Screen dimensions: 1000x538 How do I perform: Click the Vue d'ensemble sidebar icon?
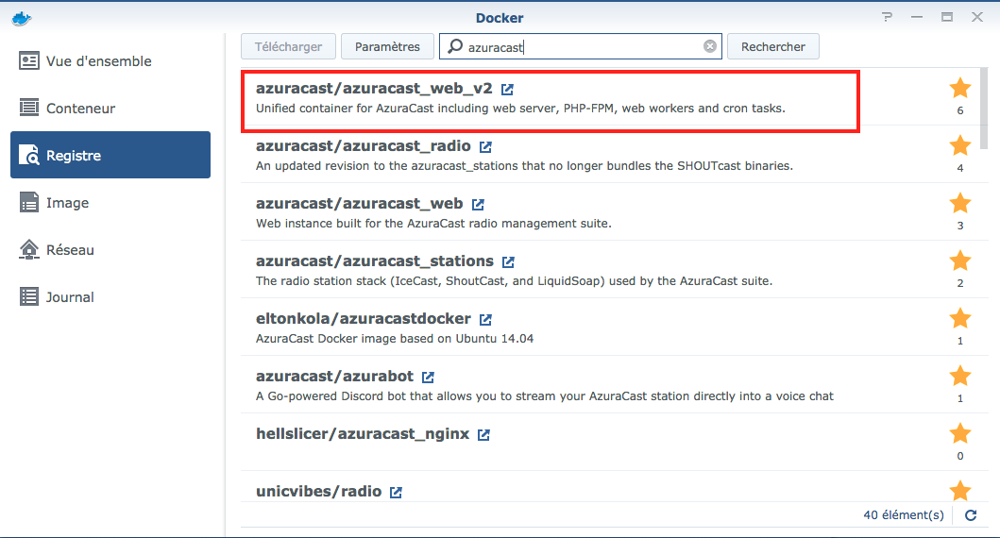28,61
